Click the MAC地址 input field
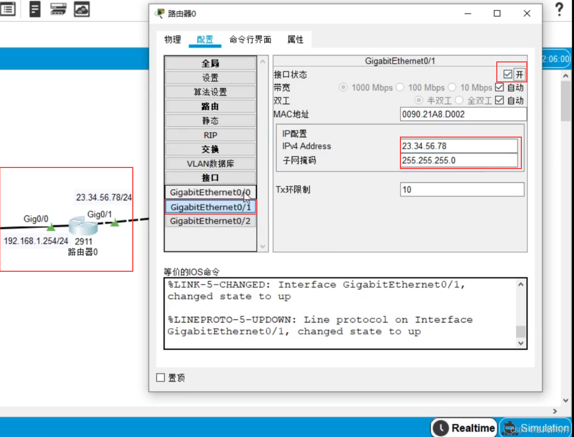574x437 pixels. coord(463,114)
